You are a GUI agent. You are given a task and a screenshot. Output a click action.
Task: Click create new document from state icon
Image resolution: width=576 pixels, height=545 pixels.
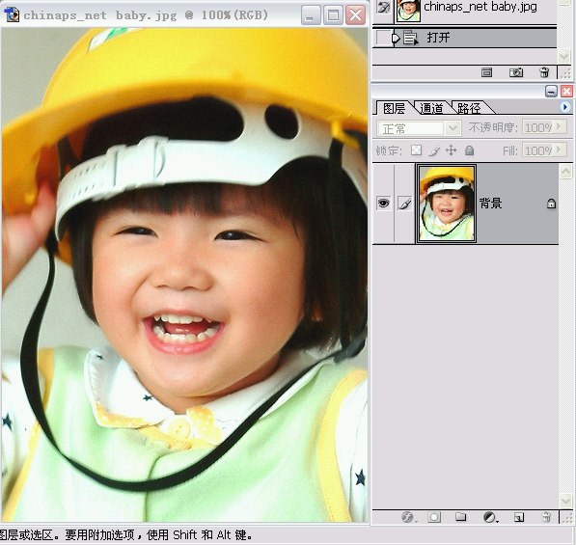pyautogui.click(x=486, y=72)
